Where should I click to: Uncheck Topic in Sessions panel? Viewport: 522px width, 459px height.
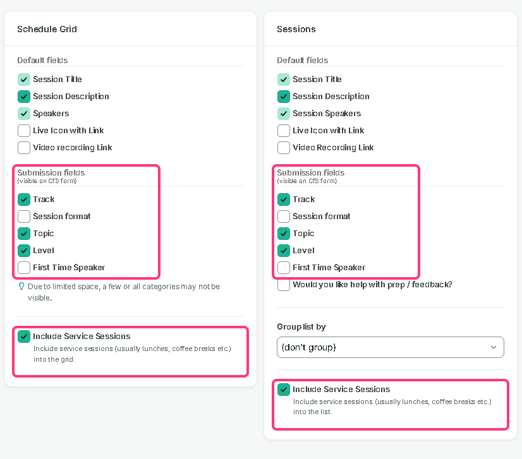(284, 234)
